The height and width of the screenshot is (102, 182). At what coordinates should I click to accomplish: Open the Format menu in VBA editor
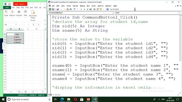75,6
